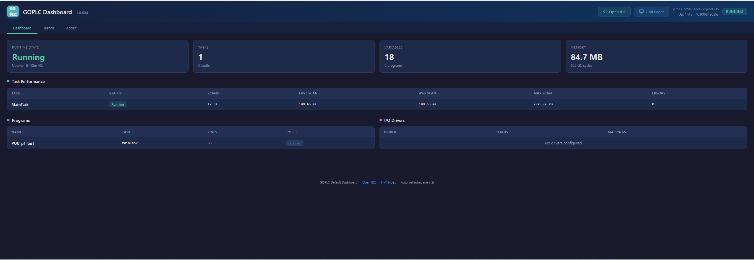The image size is (754, 260).
Task: Click the Running badge for MainTask
Action: point(118,104)
